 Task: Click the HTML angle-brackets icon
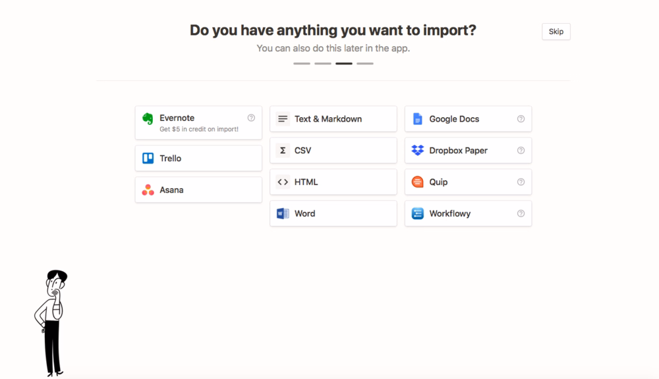click(x=283, y=182)
